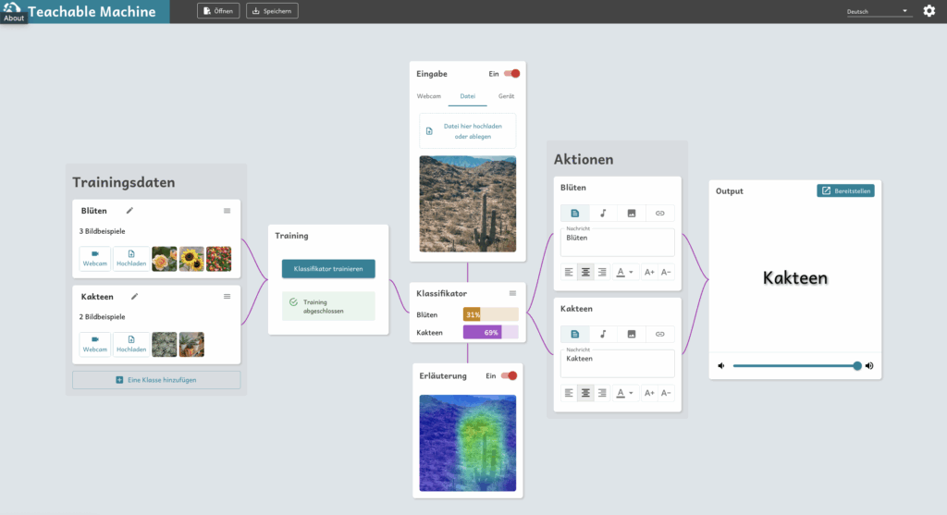Image resolution: width=947 pixels, height=515 pixels.
Task: Open the Deutsch language dropdown
Action: coord(879,12)
